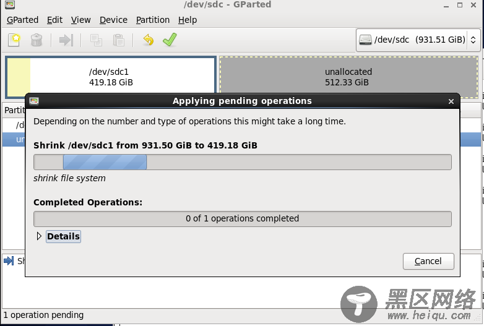The height and width of the screenshot is (326, 484).
Task: Cancel the pending operations
Action: (x=428, y=261)
